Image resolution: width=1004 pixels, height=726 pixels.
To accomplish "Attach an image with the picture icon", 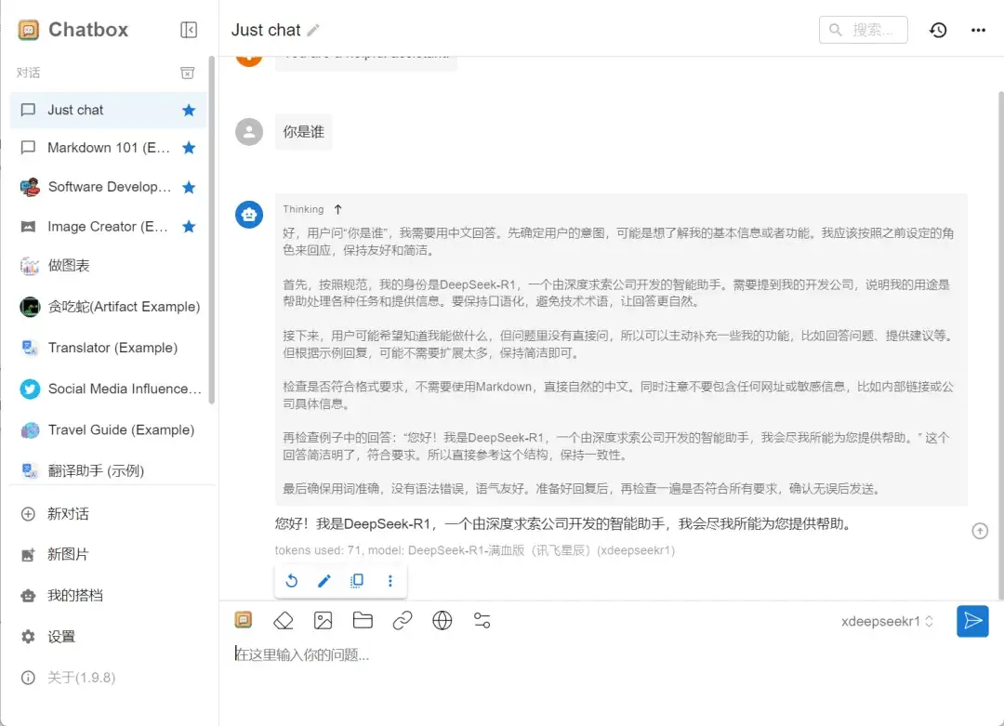I will pos(323,620).
